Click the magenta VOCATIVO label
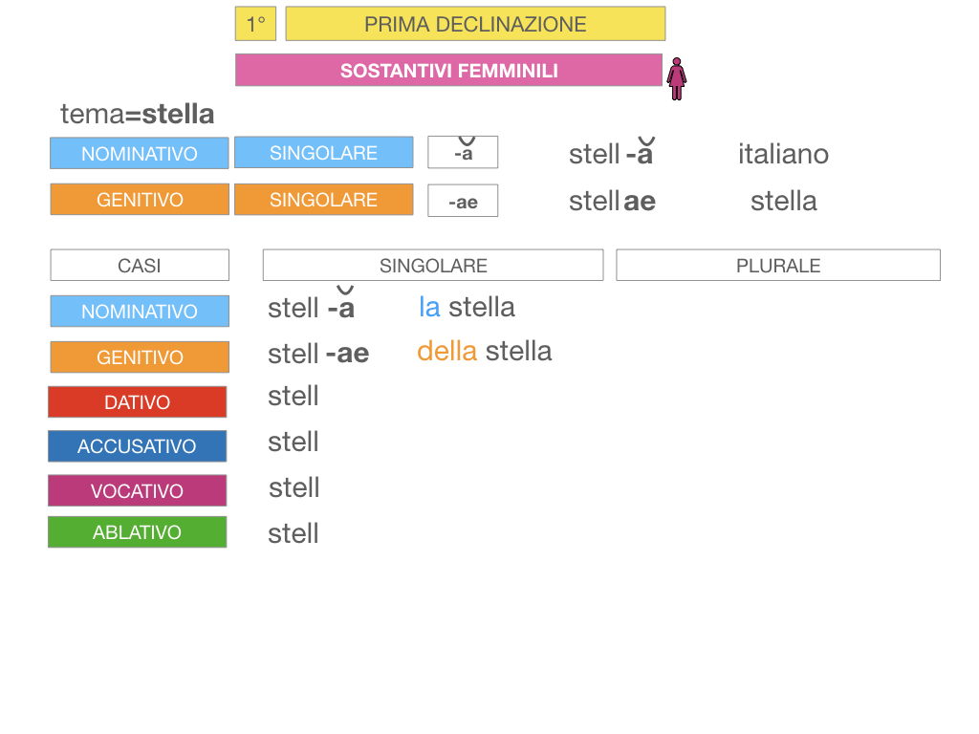This screenshot has height=734, width=979. [x=138, y=491]
